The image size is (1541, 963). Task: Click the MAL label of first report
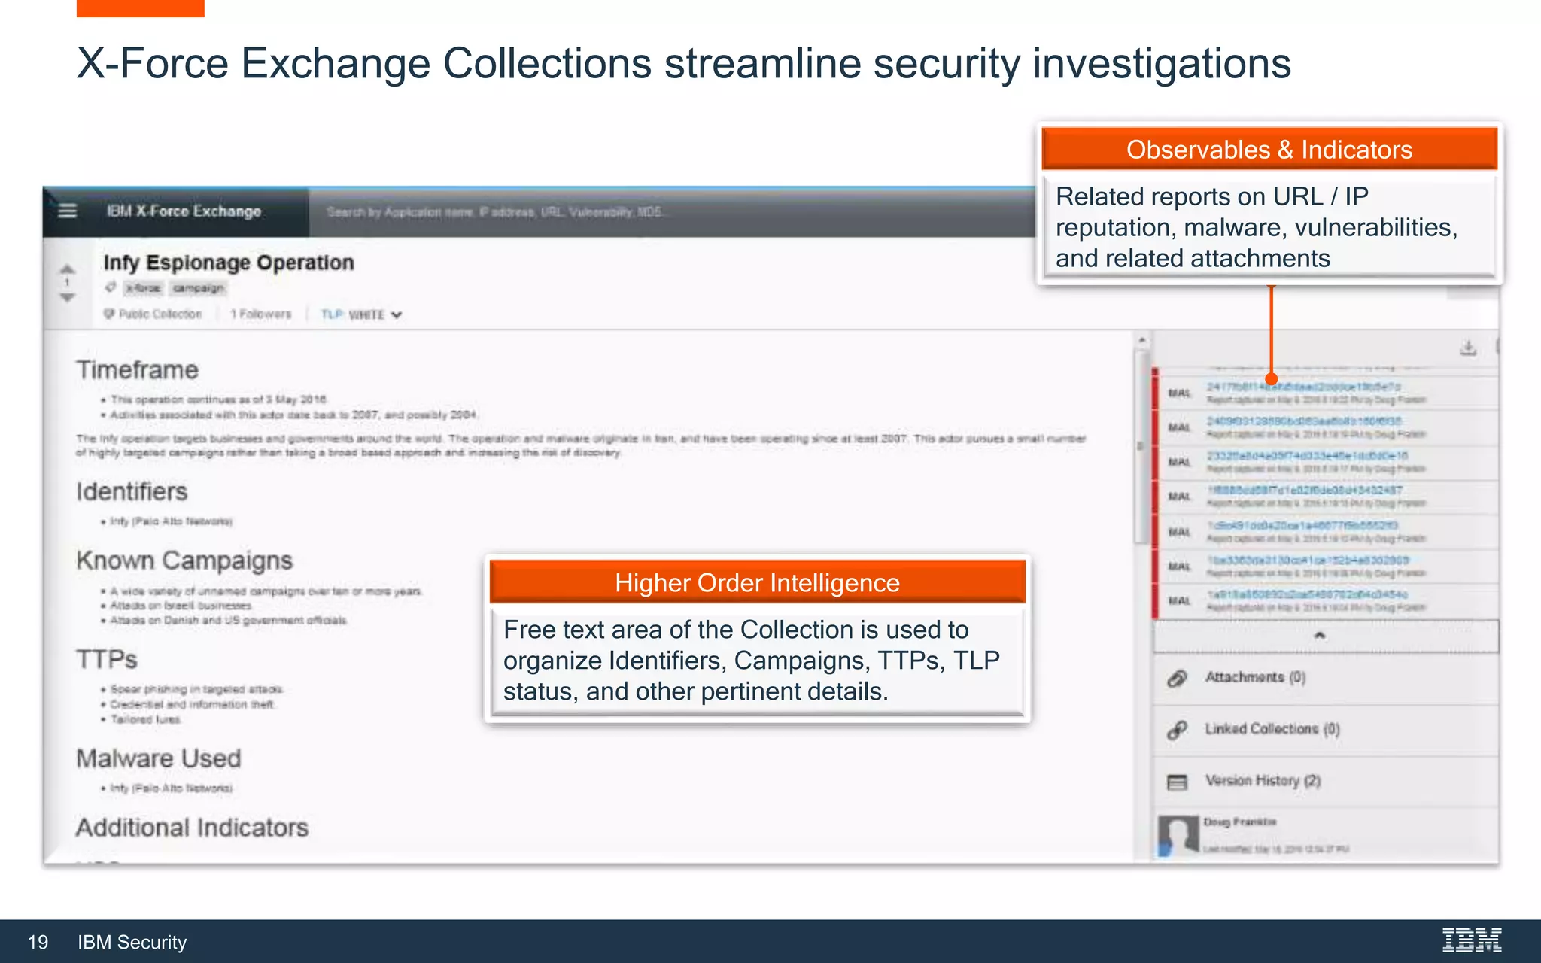(1179, 393)
